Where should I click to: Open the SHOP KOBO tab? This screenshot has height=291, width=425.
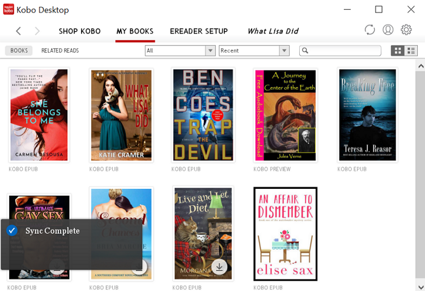point(80,31)
